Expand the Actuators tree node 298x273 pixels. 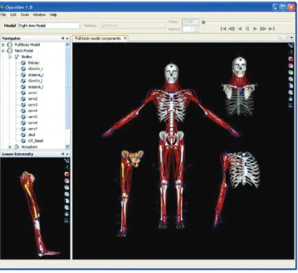pyautogui.click(x=10, y=147)
